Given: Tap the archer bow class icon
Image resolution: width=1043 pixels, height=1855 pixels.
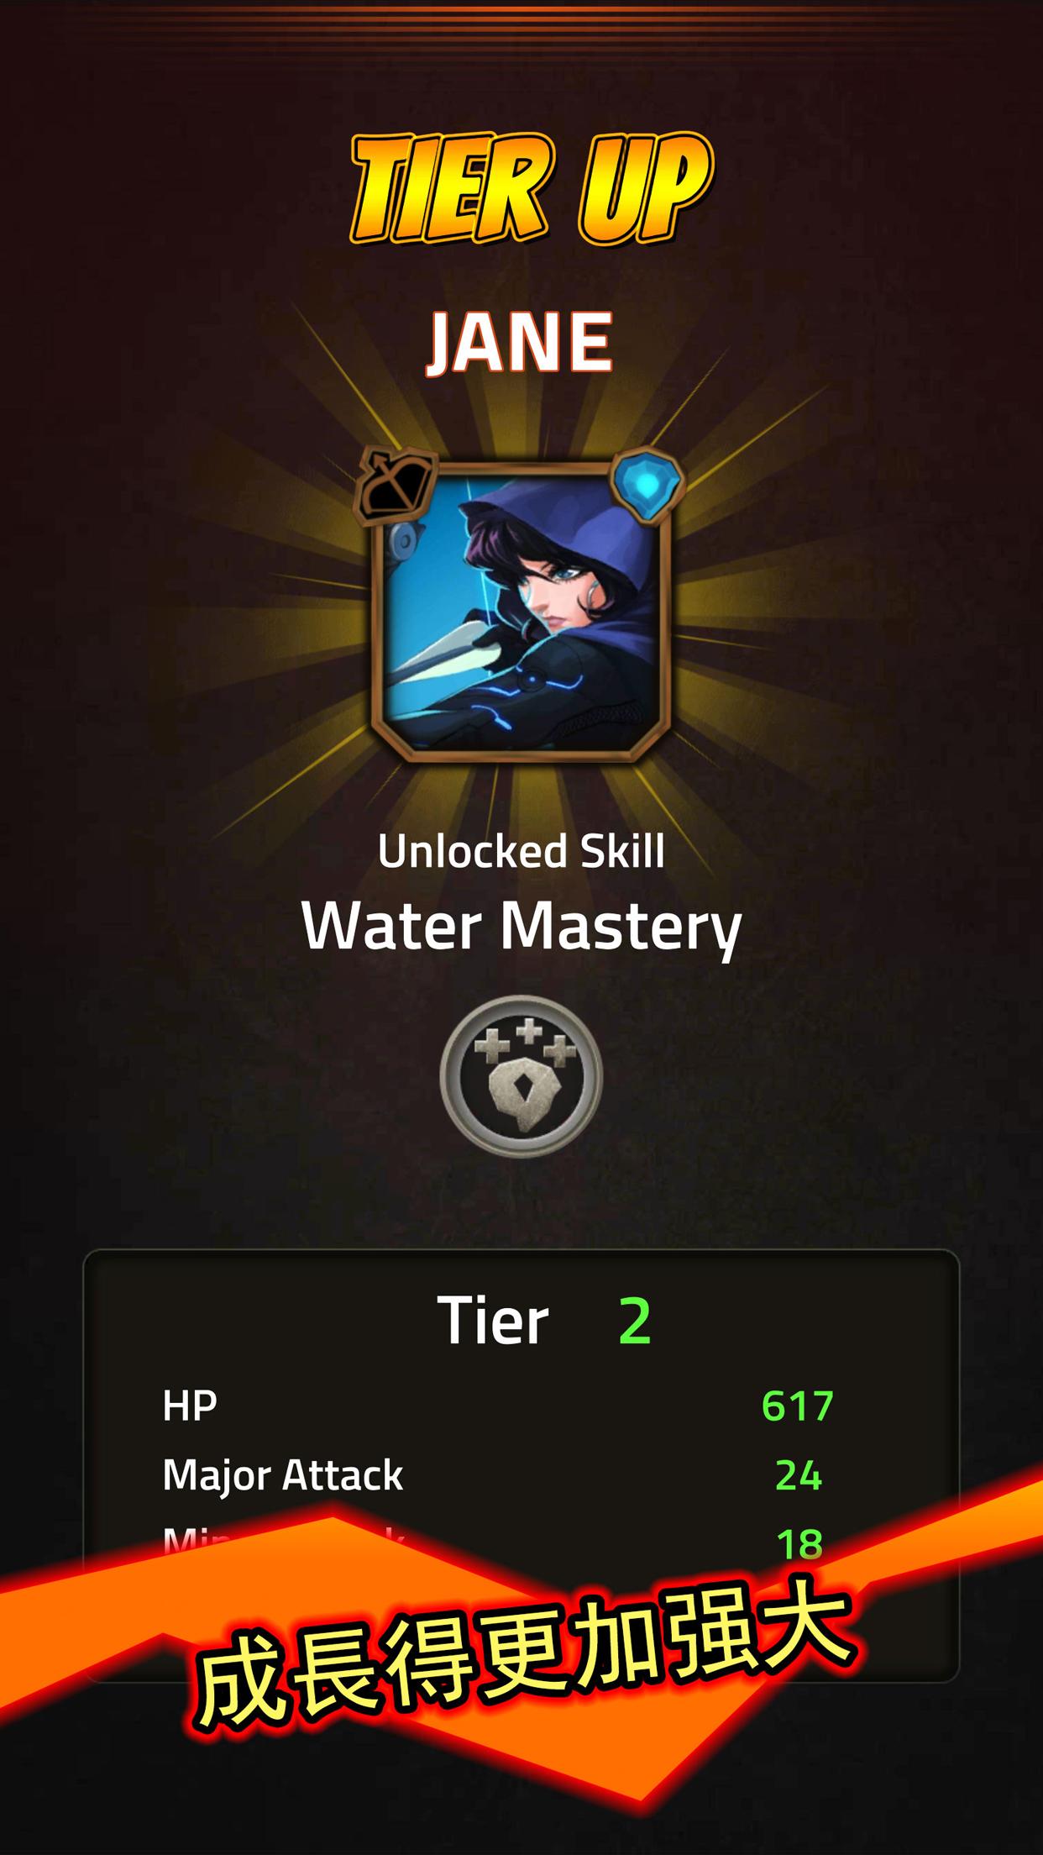Looking at the screenshot, I should 397,482.
